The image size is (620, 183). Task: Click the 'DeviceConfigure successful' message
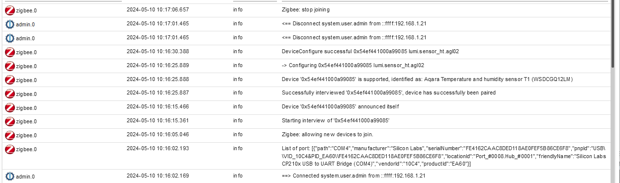tap(370, 51)
